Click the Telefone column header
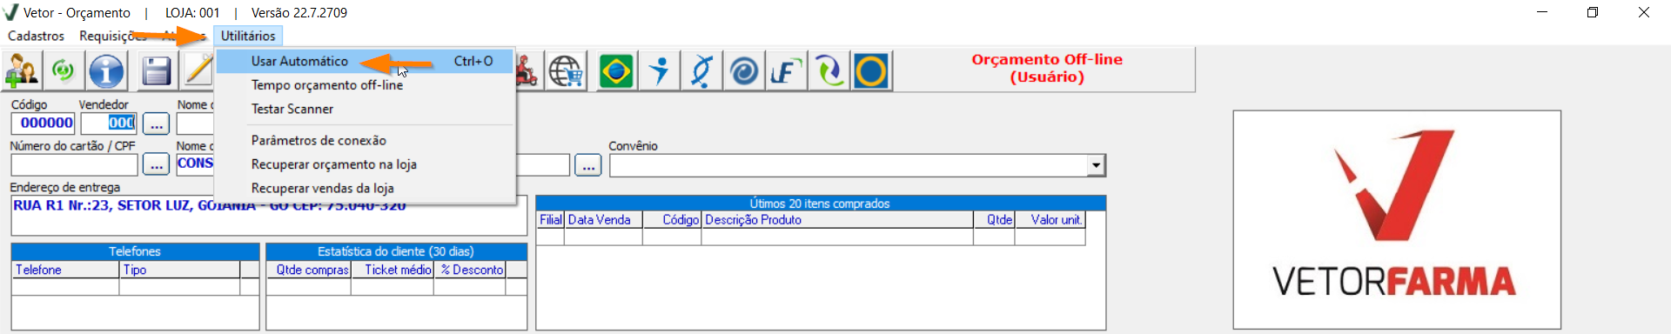This screenshot has height=334, width=1671. click(x=65, y=270)
